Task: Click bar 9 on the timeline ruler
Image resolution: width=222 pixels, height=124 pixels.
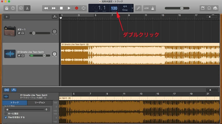Action: pos(129,15)
